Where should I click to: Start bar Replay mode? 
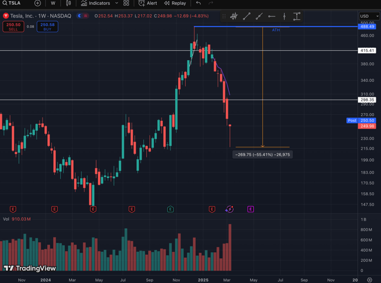(x=175, y=3)
